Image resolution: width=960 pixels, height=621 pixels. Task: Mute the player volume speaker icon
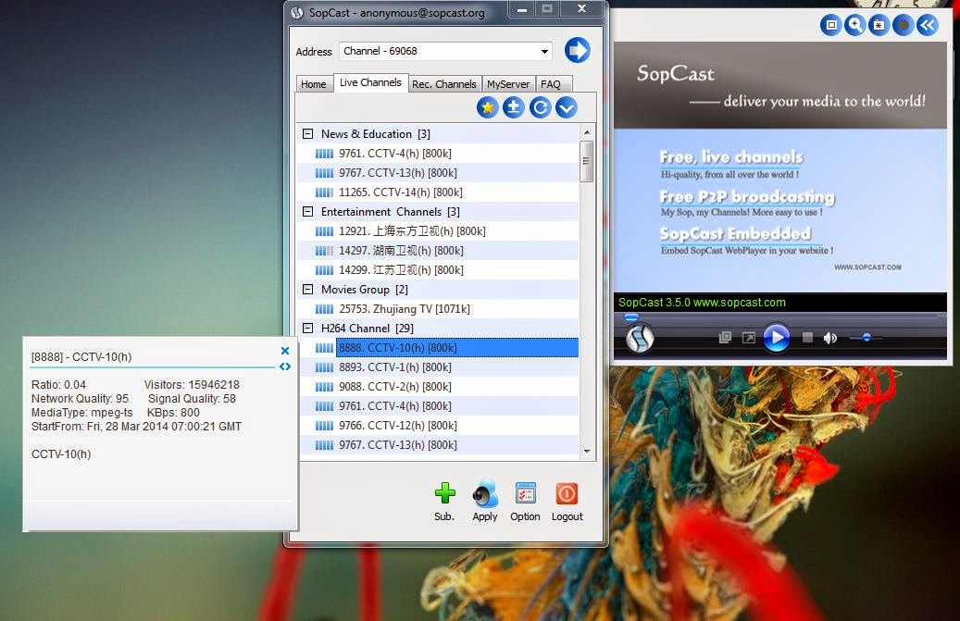tap(830, 338)
